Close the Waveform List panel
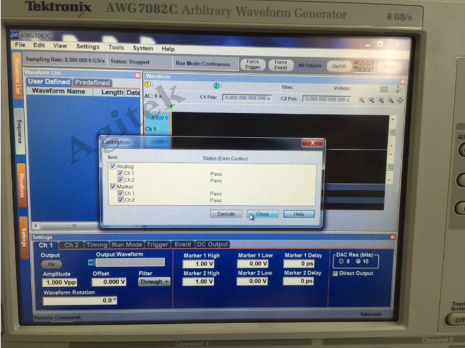This screenshot has width=465, height=348. click(137, 75)
